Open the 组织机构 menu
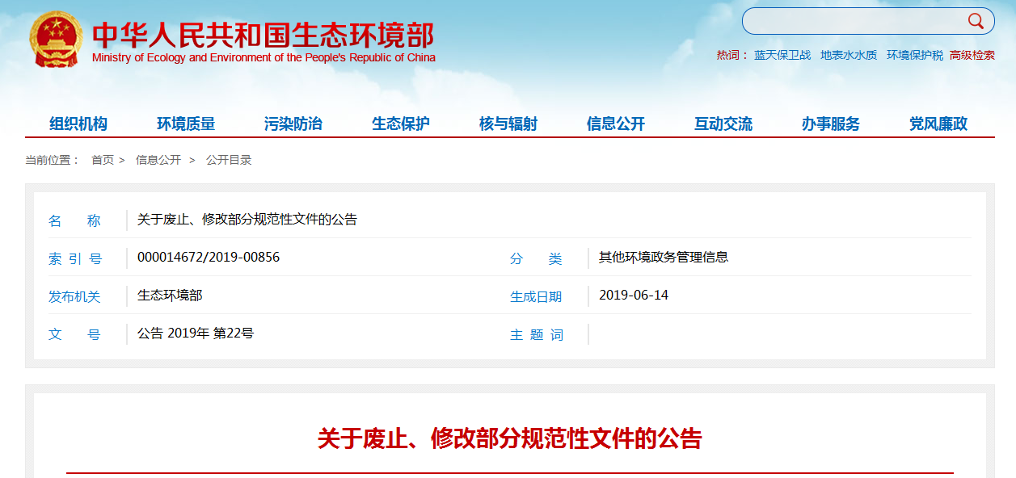 coord(78,124)
